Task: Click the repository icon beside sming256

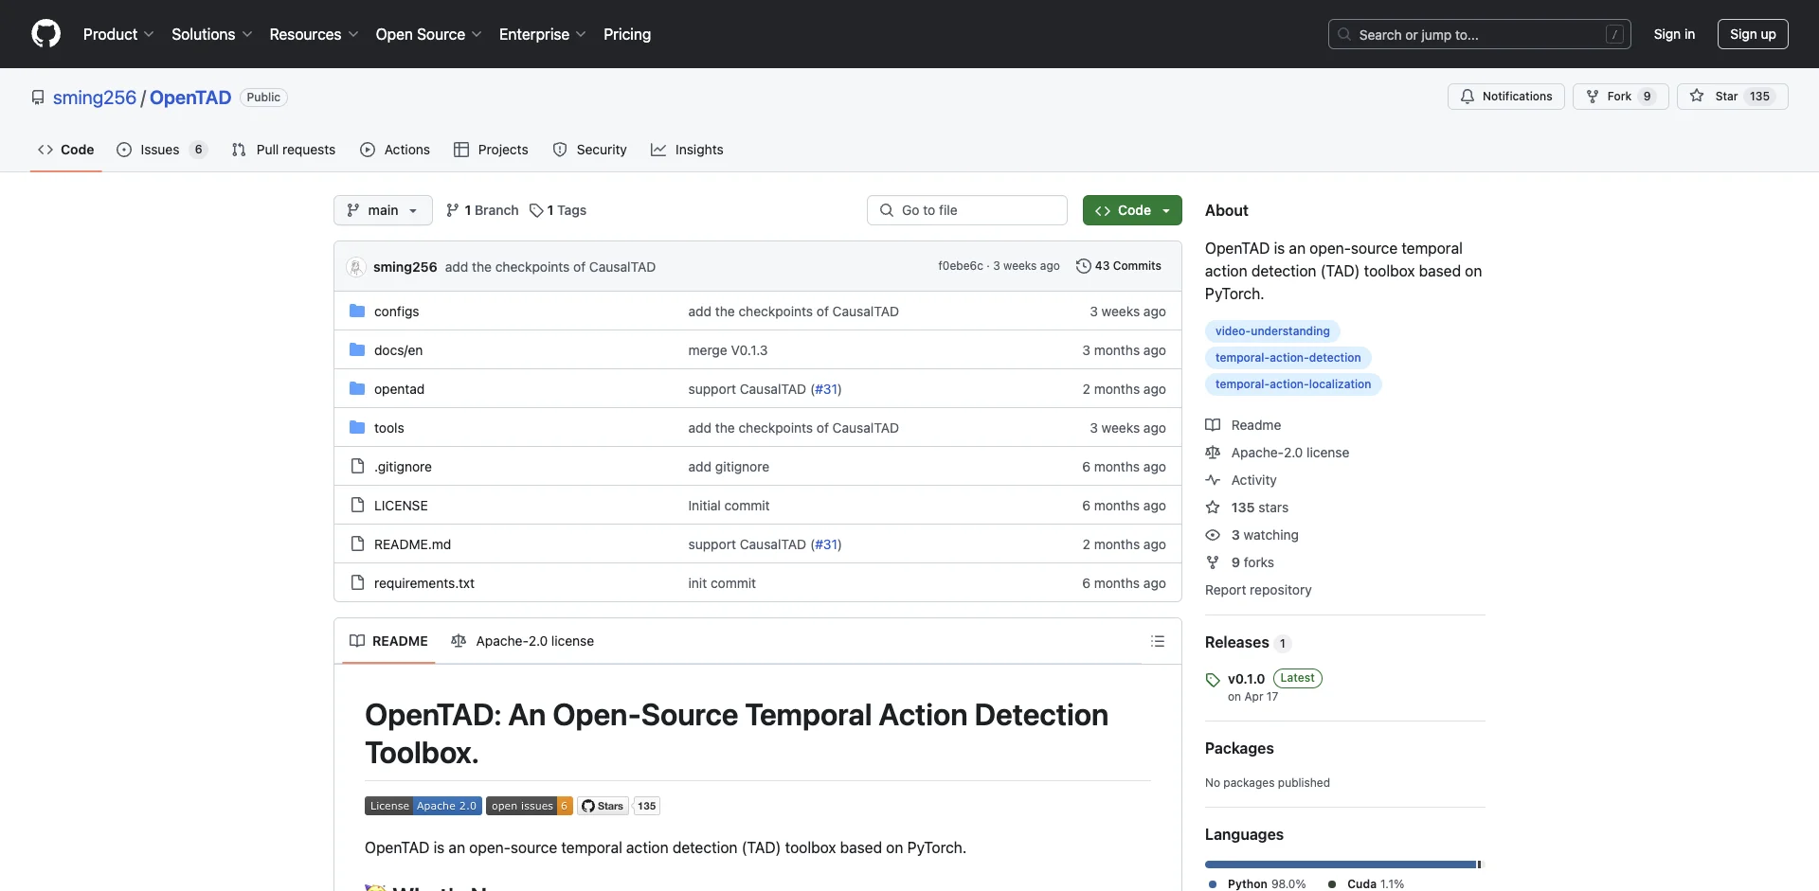Action: pos(38,98)
